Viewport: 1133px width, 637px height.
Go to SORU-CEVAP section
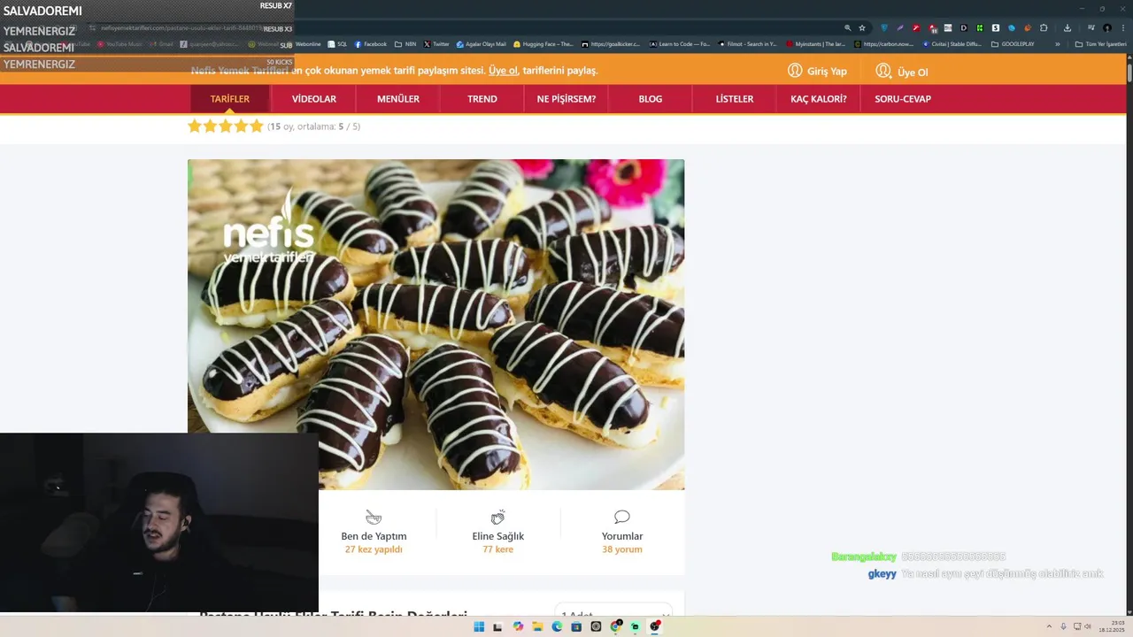tap(903, 99)
